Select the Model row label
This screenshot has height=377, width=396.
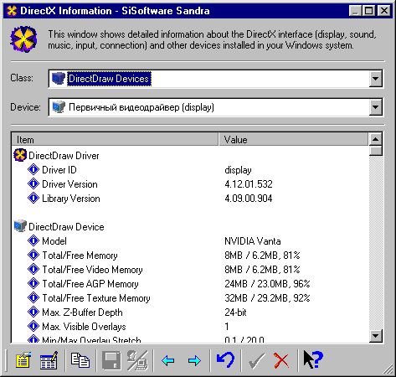coord(54,241)
